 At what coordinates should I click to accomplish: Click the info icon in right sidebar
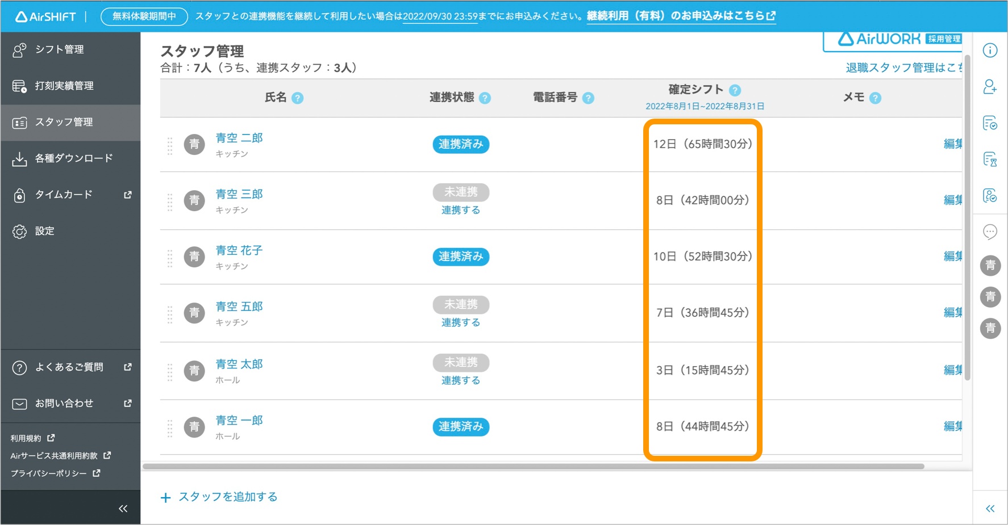(990, 51)
